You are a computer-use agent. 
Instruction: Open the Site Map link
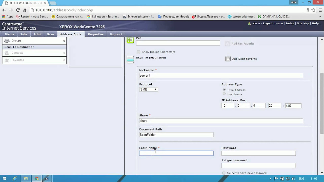point(303,23)
